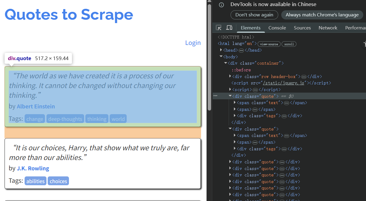The height and width of the screenshot is (201, 366).
Task: Click ellipsis in selected quote's tags div
Action: tap(284, 116)
